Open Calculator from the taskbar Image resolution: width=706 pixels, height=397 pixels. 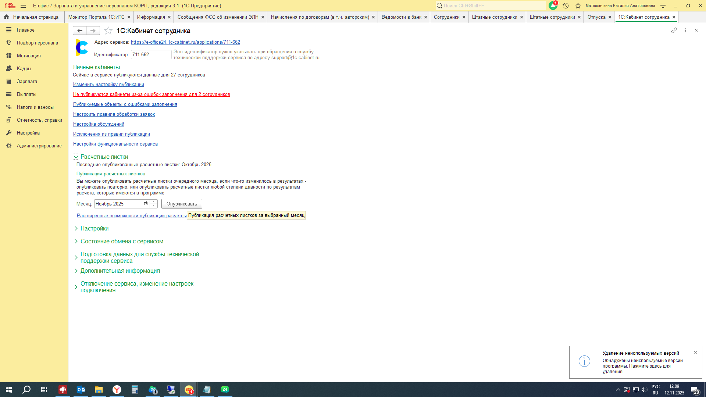pyautogui.click(x=135, y=390)
